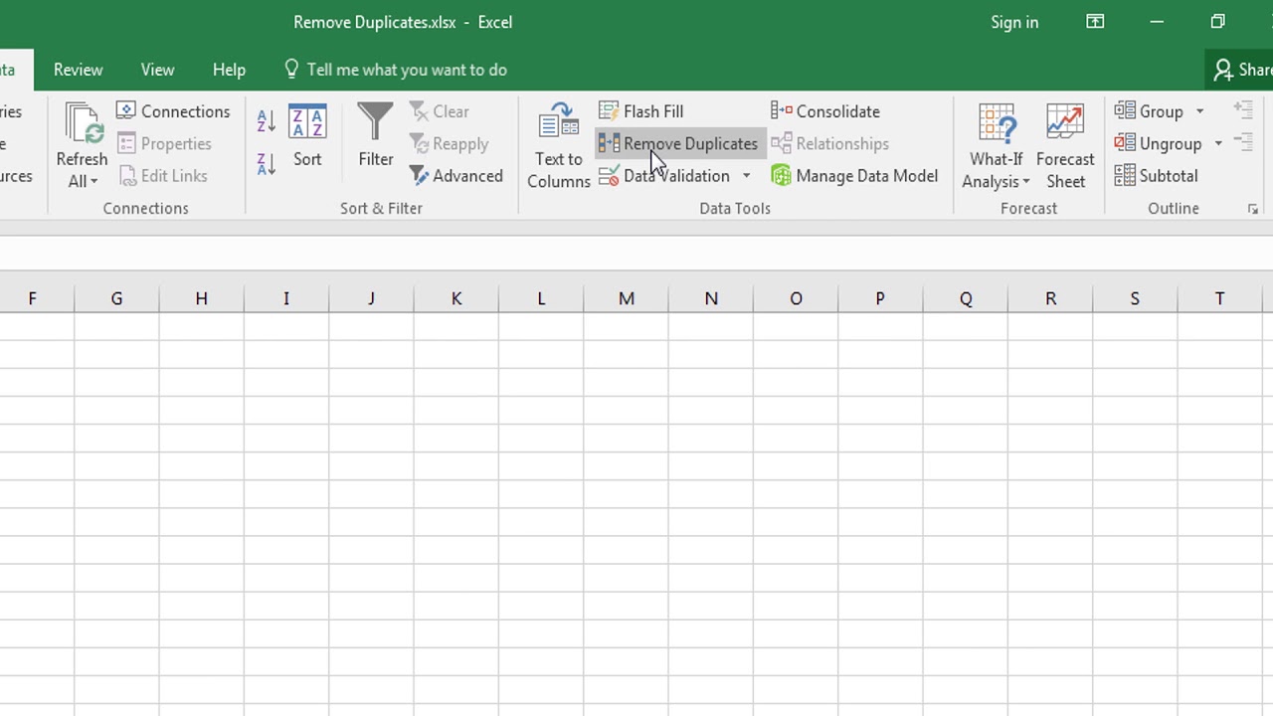Click the Refresh All icon
This screenshot has height=716, width=1273.
(x=83, y=123)
